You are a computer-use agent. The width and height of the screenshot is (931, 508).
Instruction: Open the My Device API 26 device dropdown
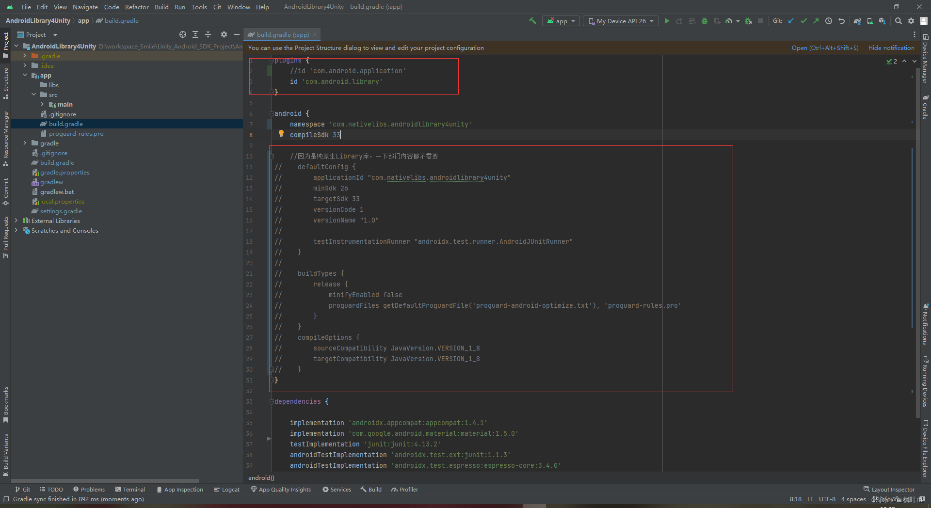click(620, 21)
